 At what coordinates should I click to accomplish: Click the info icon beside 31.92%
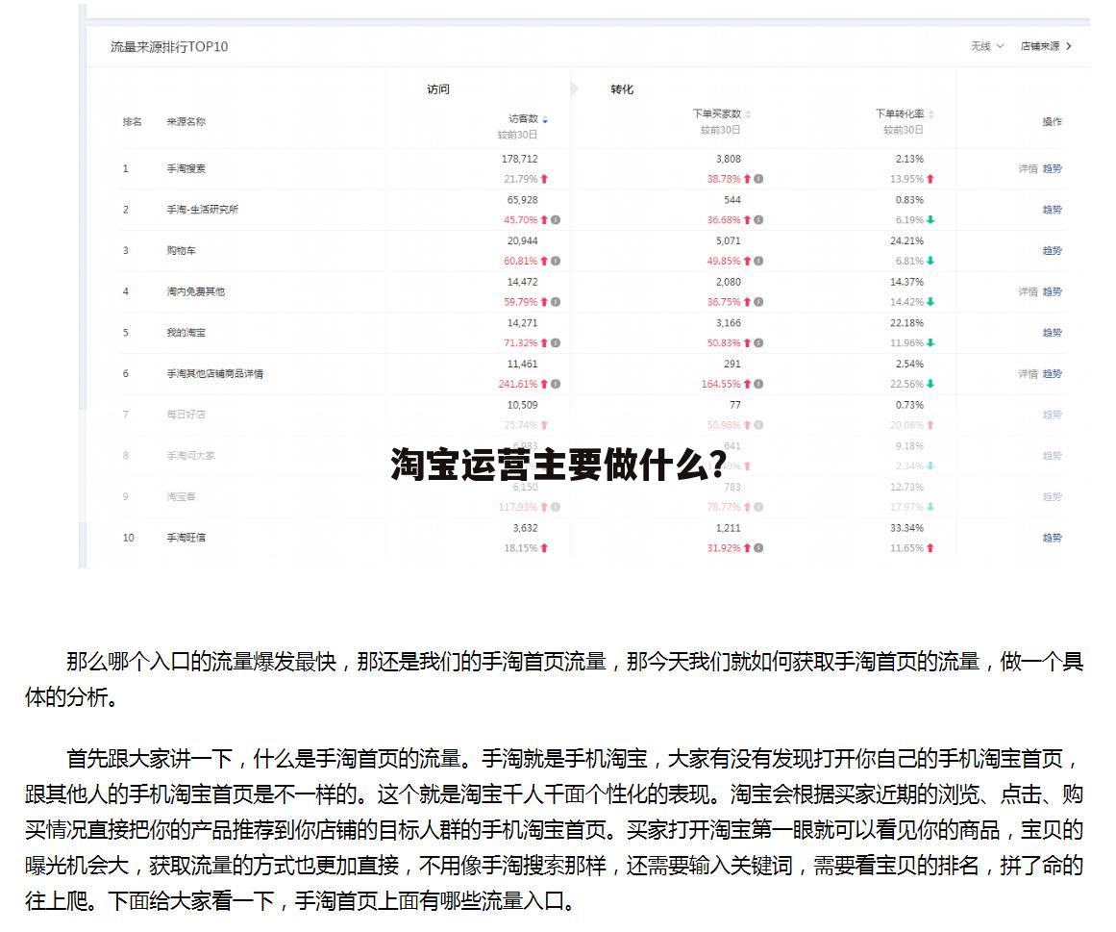click(x=758, y=548)
